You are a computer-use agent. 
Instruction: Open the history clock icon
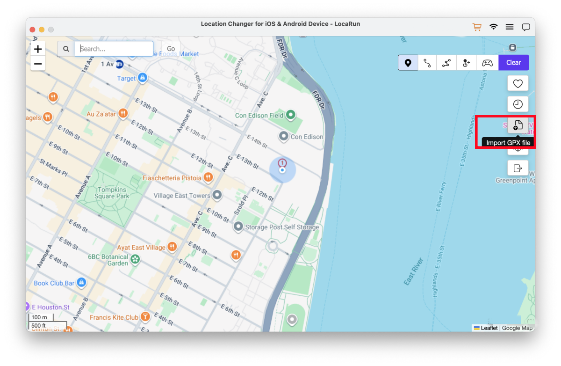(x=518, y=104)
